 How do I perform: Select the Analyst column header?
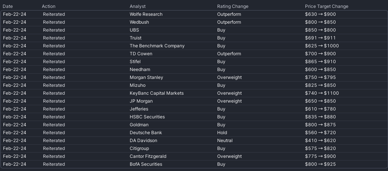(138, 6)
